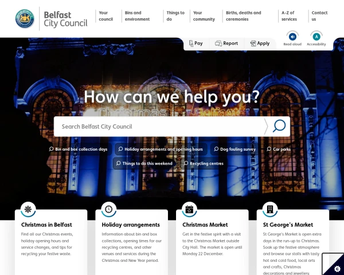Open the St George's Market heading
This screenshot has height=275, width=344.
click(x=288, y=225)
